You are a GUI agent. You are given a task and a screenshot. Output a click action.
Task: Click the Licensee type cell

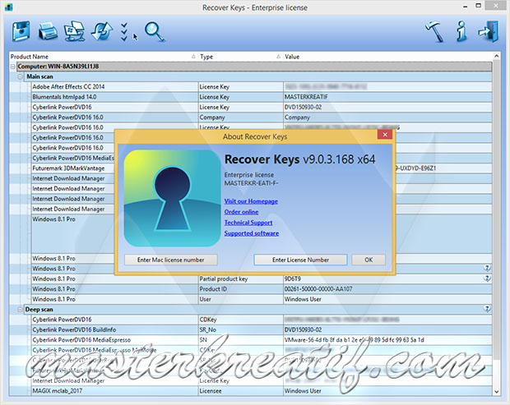point(241,391)
